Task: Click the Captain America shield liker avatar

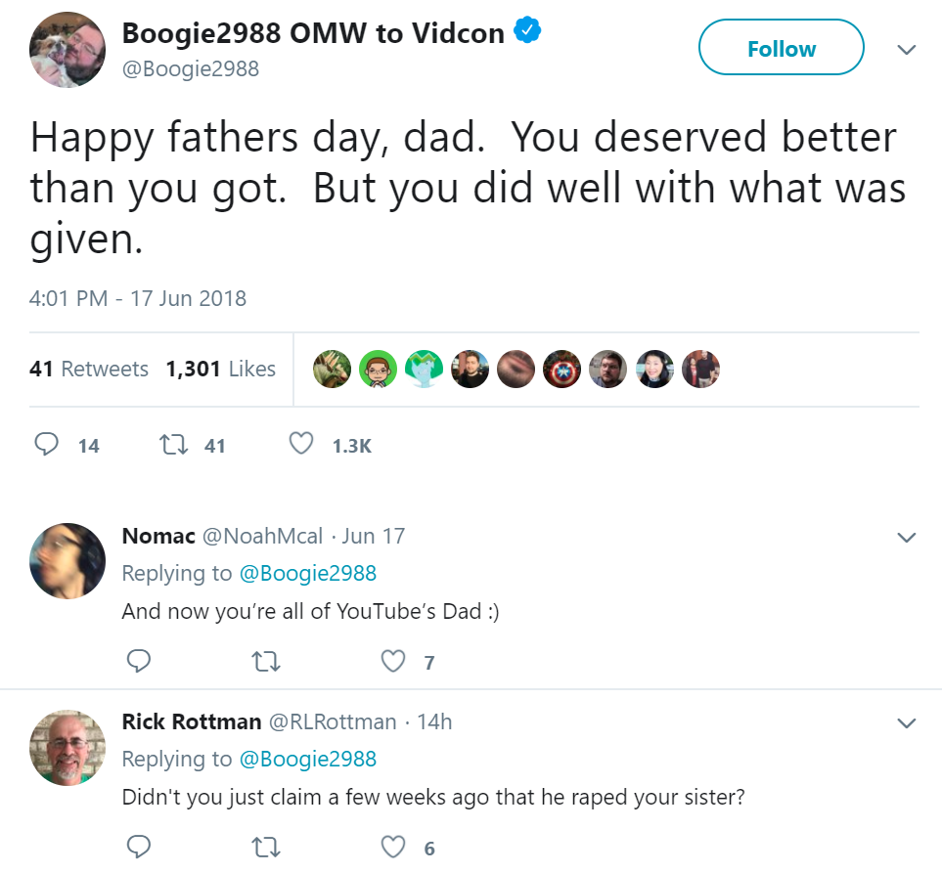Action: click(x=561, y=369)
